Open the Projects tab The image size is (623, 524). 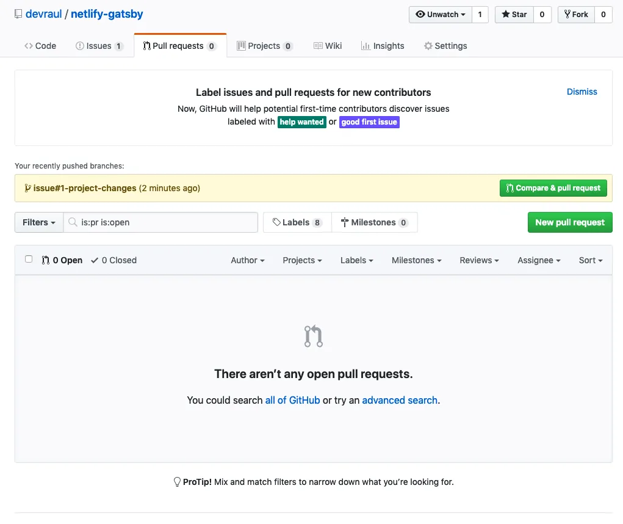[x=265, y=46]
